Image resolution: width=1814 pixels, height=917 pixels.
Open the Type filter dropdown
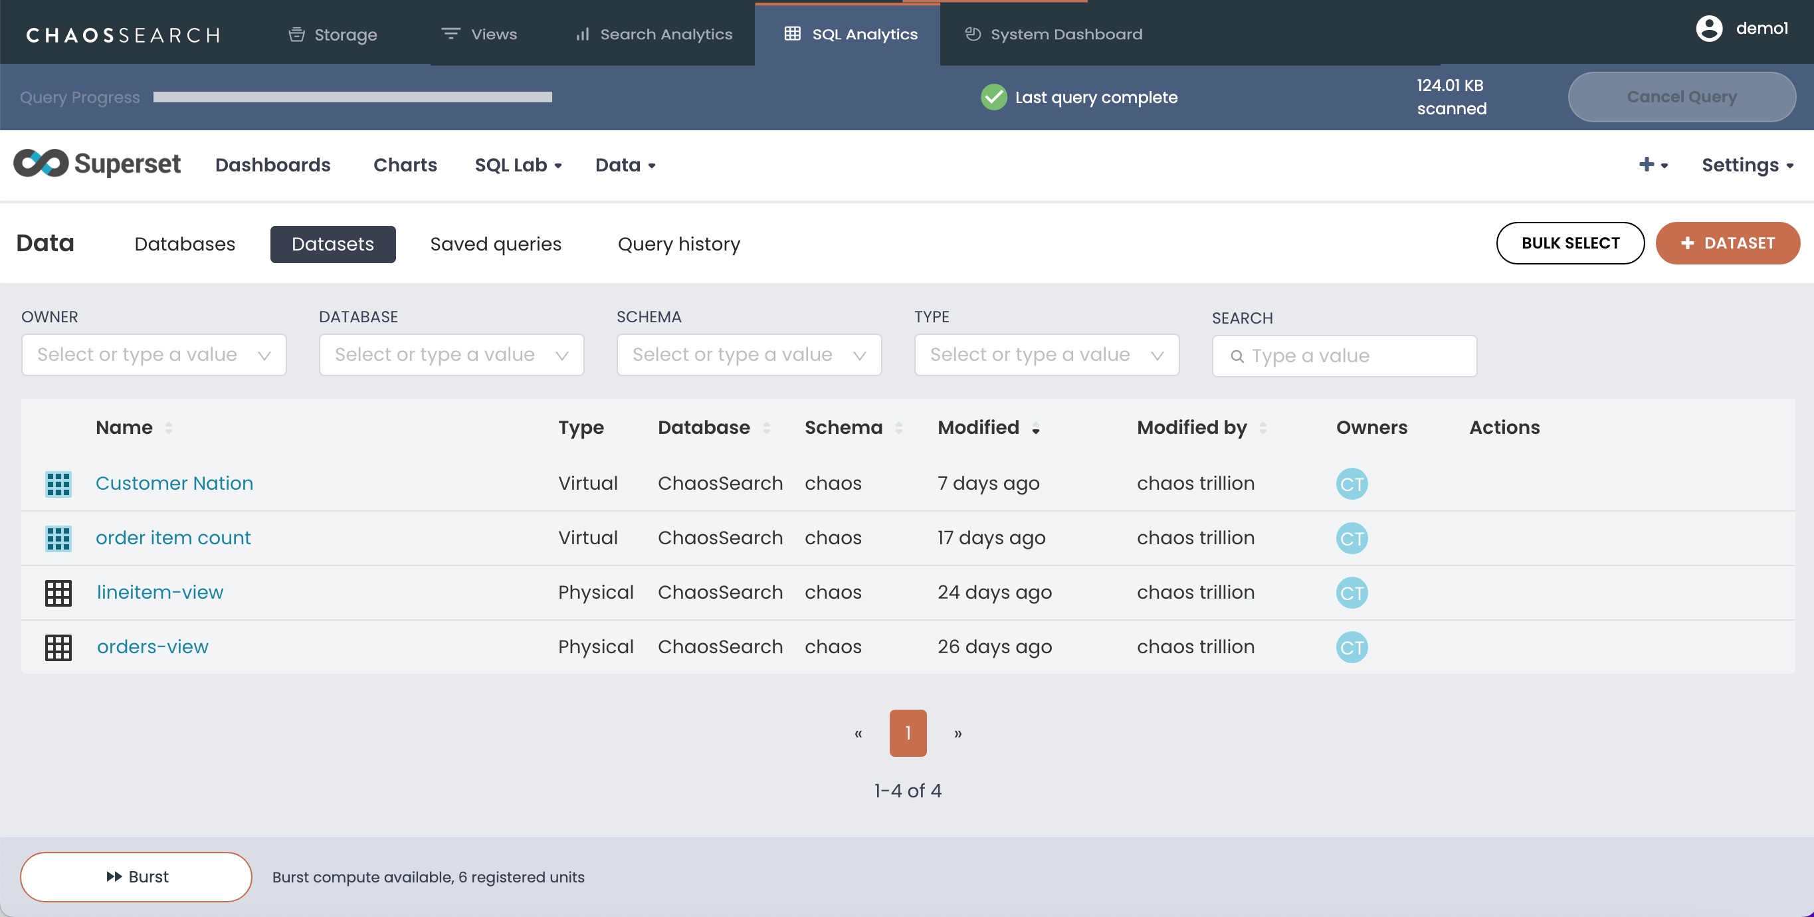pos(1047,354)
